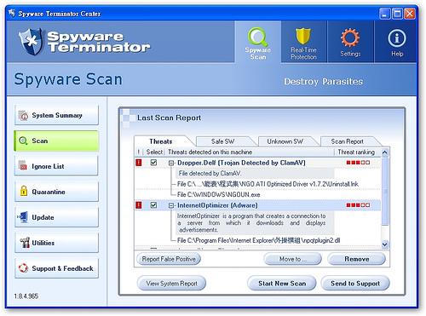426x316 pixels.
Task: Click the Remove button
Action: coord(357,259)
